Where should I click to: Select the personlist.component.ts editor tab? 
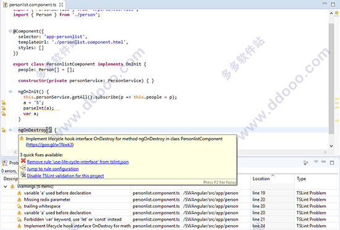pos(33,4)
